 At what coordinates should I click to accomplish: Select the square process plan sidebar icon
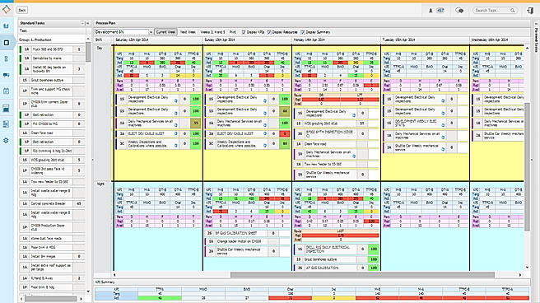7,43
